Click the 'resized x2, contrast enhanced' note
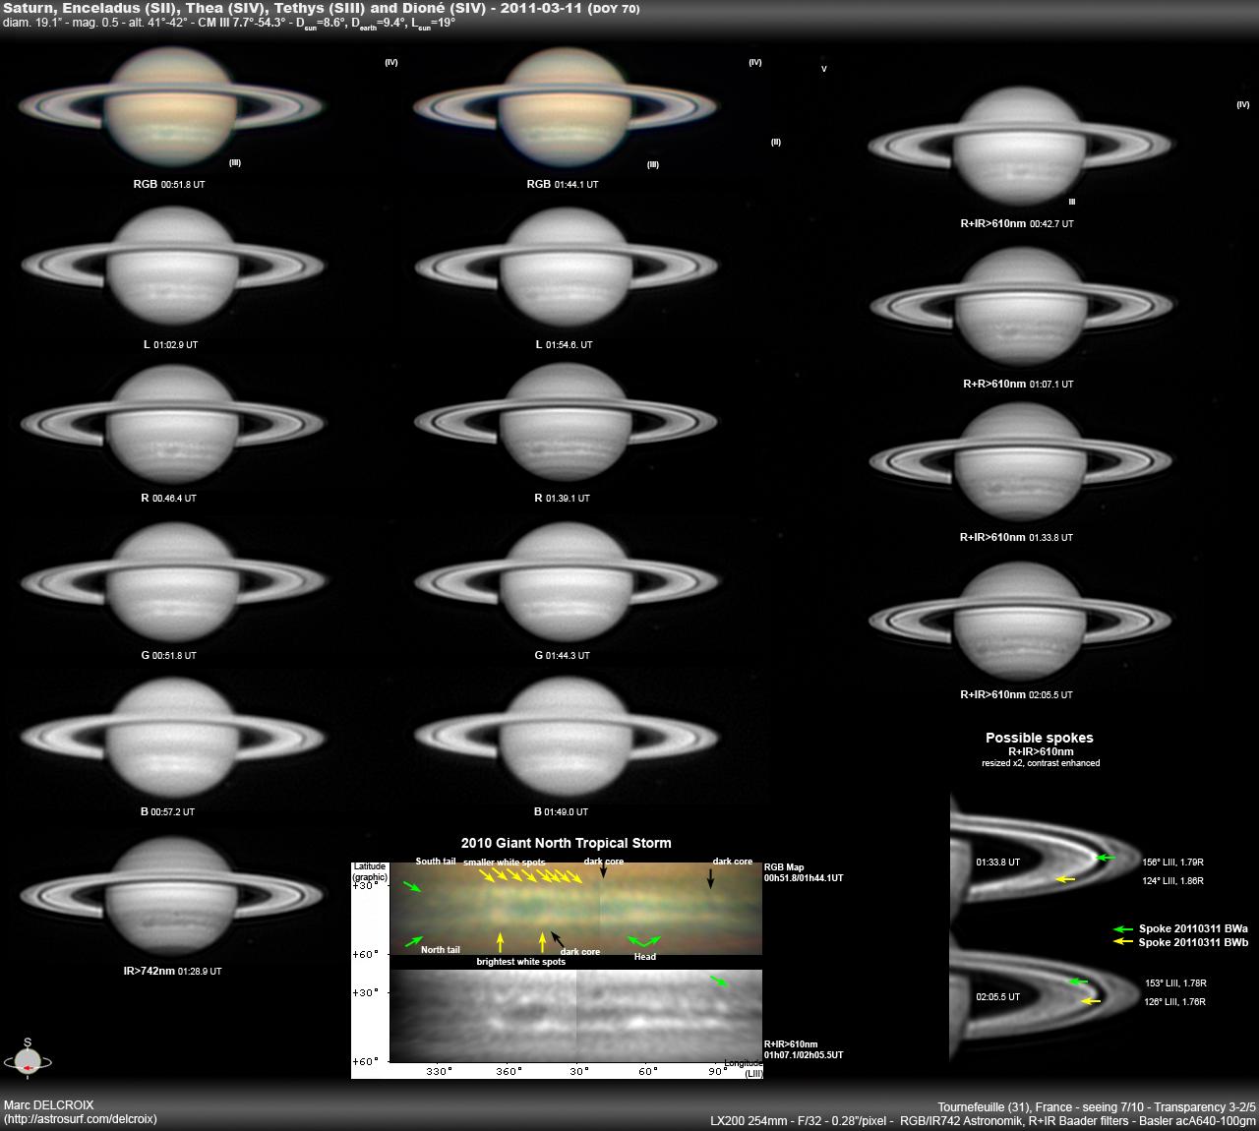This screenshot has height=1131, width=1259. (x=1041, y=763)
